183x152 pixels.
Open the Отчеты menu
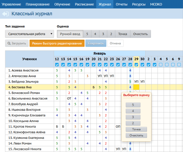[x=121, y=4]
